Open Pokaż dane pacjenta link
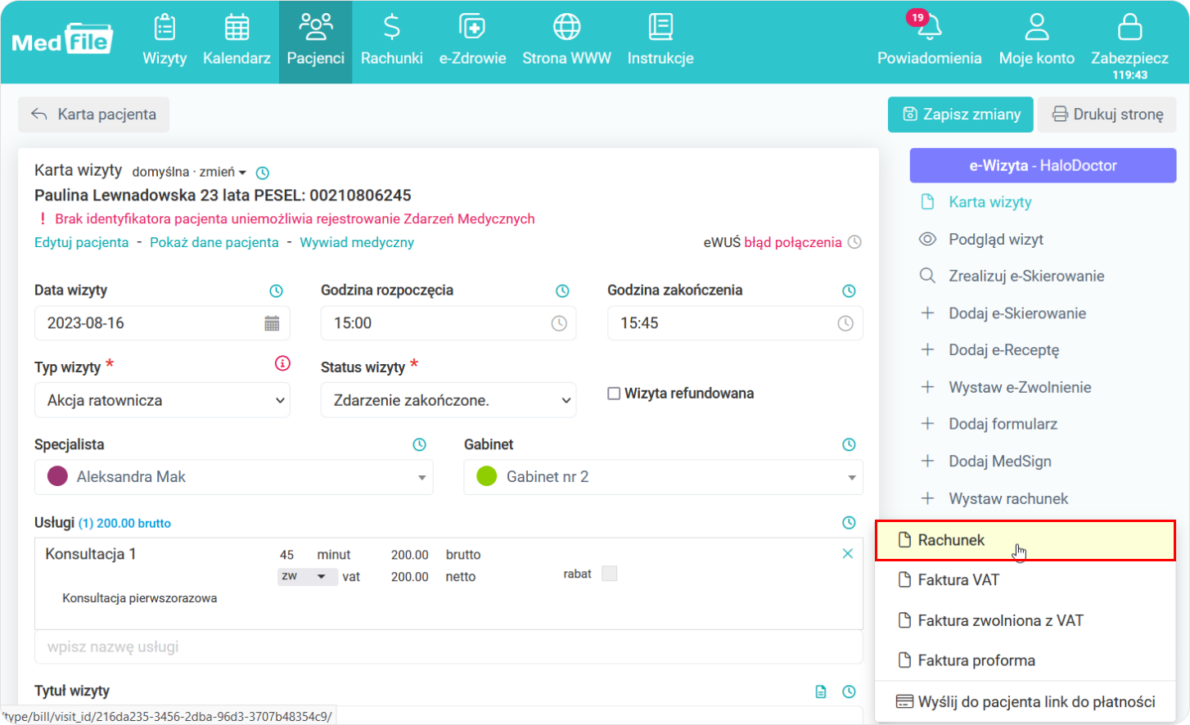This screenshot has height=725, width=1190. point(214,242)
